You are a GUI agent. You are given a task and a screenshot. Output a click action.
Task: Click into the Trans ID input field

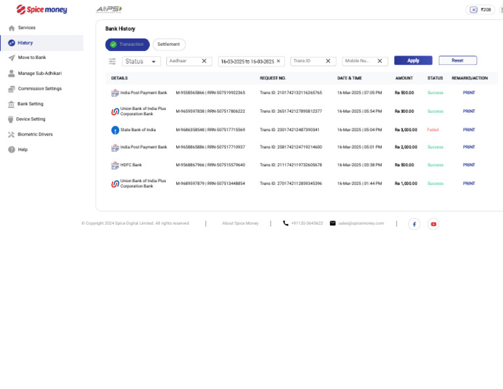point(307,61)
